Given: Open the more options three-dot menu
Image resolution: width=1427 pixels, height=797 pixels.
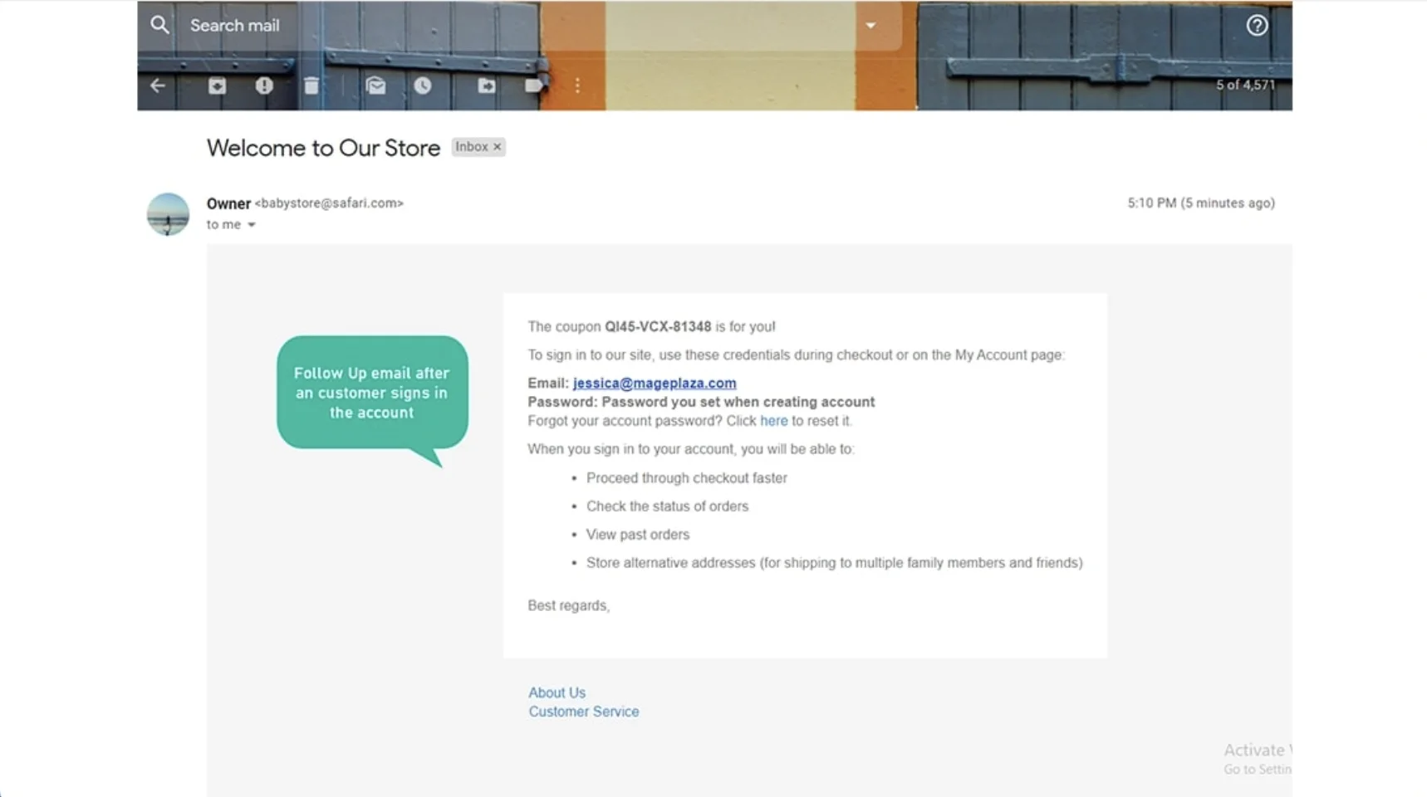Looking at the screenshot, I should click(x=577, y=86).
